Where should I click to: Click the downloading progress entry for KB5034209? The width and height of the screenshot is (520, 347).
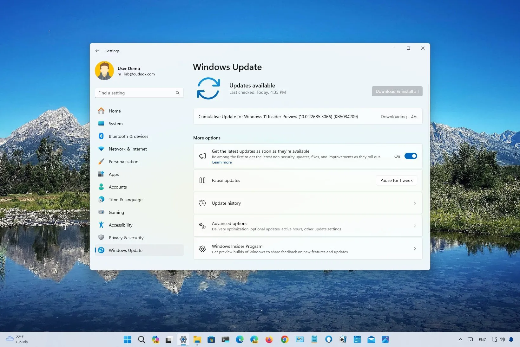click(307, 117)
